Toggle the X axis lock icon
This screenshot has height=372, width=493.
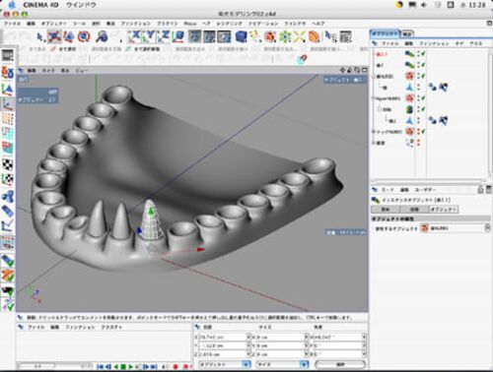[x=134, y=36]
